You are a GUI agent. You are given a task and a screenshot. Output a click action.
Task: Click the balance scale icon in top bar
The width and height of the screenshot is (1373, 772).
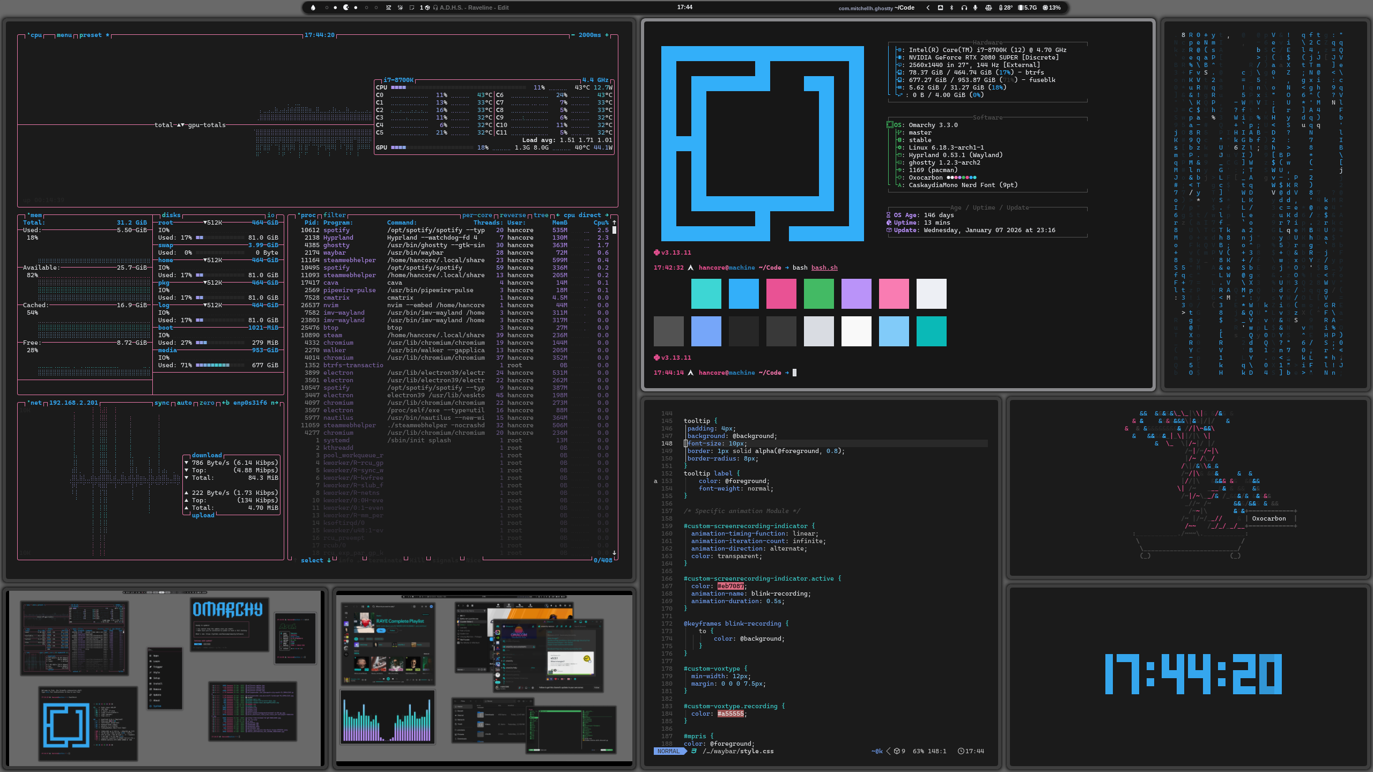[988, 8]
